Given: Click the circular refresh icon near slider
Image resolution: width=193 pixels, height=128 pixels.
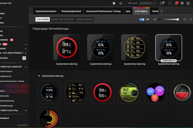Looking at the screenshot, I should tap(185, 19).
